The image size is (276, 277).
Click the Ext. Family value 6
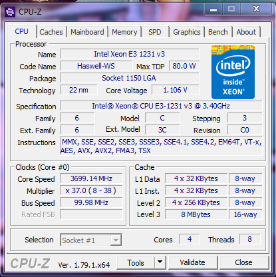pos(77,130)
